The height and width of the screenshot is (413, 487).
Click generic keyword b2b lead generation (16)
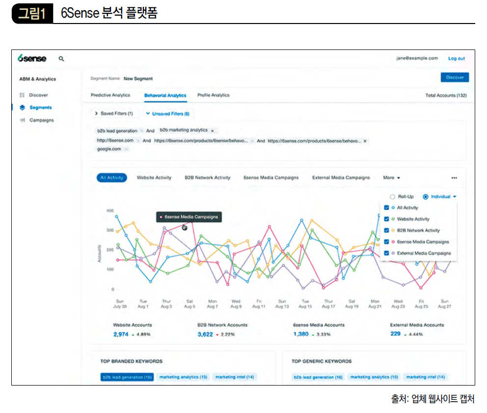pos(318,377)
